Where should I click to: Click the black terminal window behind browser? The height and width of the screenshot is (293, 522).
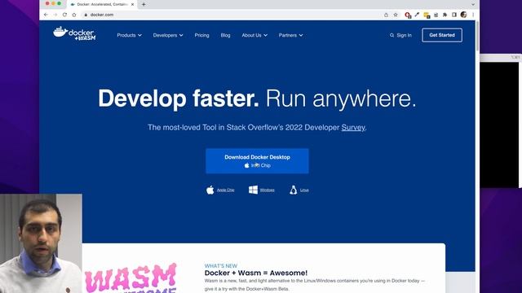pyautogui.click(x=499, y=125)
